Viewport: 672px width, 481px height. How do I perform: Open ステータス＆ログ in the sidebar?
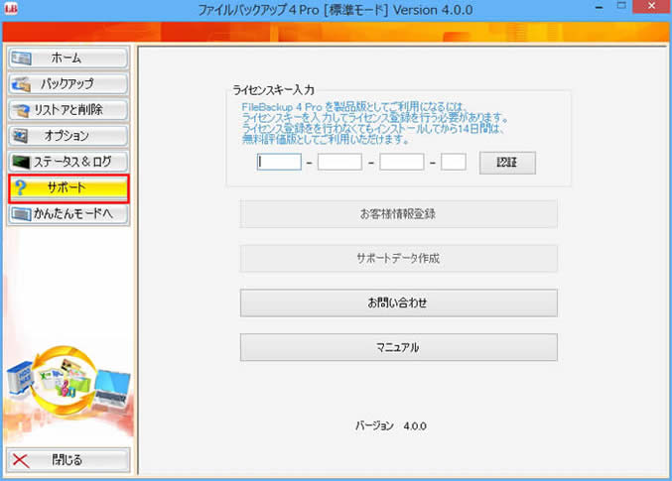(x=67, y=162)
